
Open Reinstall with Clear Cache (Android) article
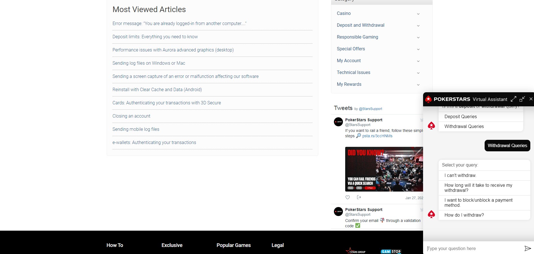(157, 90)
